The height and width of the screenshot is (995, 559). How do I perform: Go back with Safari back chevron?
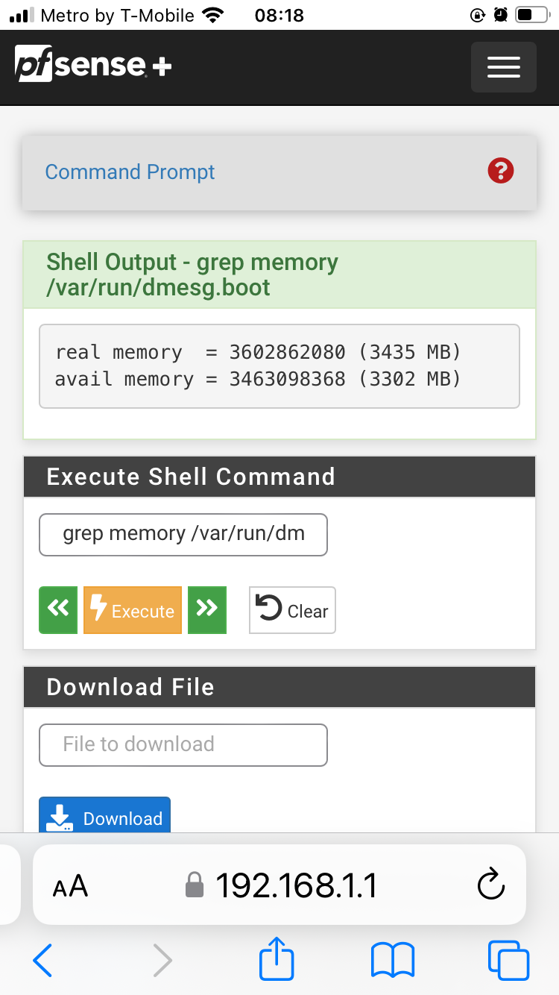42,959
